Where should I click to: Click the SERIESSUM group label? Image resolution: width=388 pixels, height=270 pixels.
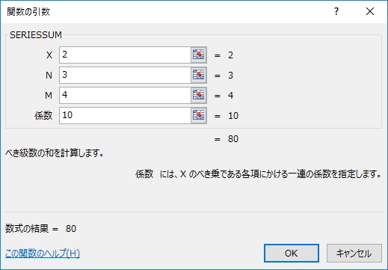[36, 35]
